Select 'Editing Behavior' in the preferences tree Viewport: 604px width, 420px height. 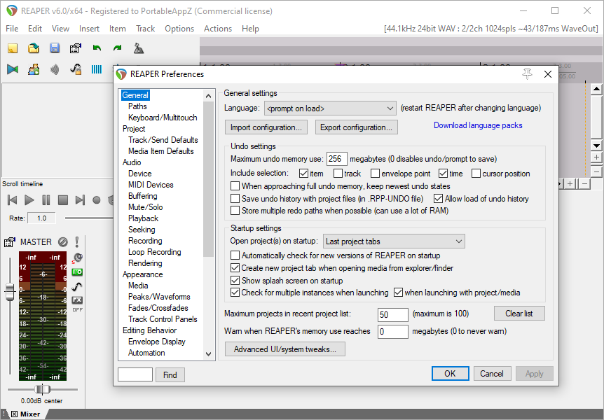coord(149,330)
